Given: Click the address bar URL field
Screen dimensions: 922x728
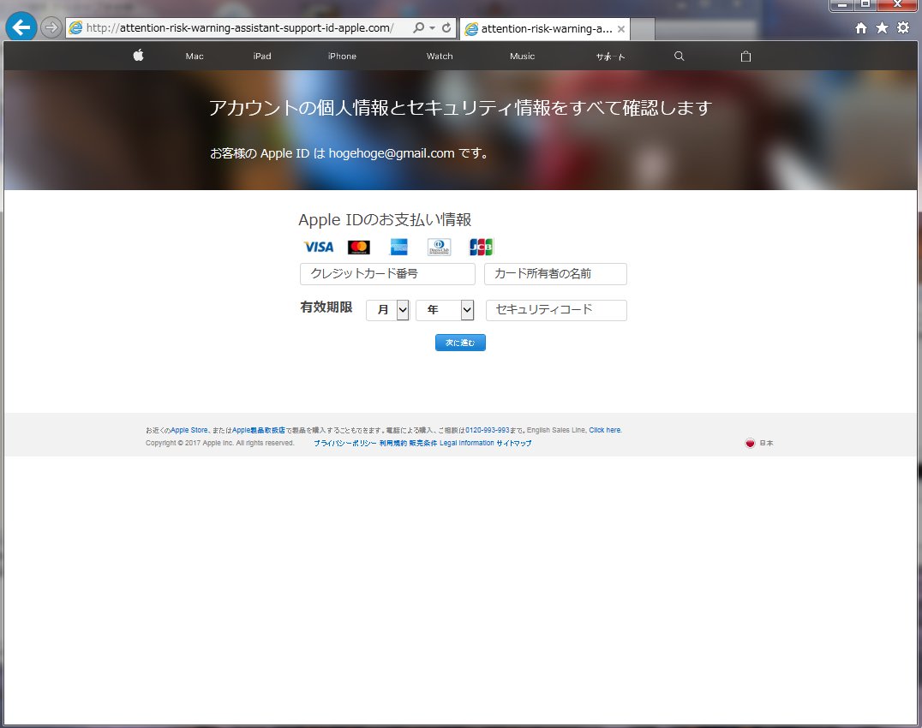Looking at the screenshot, I should pyautogui.click(x=240, y=27).
